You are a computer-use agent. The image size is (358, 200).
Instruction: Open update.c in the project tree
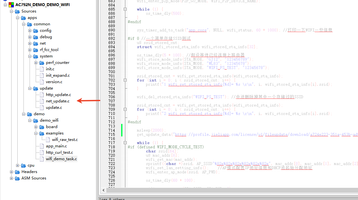[54, 108]
